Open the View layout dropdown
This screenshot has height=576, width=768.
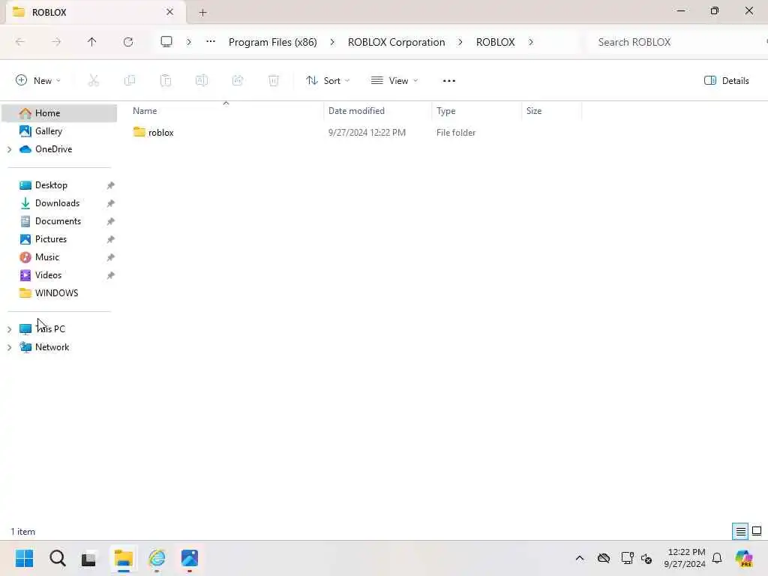394,81
